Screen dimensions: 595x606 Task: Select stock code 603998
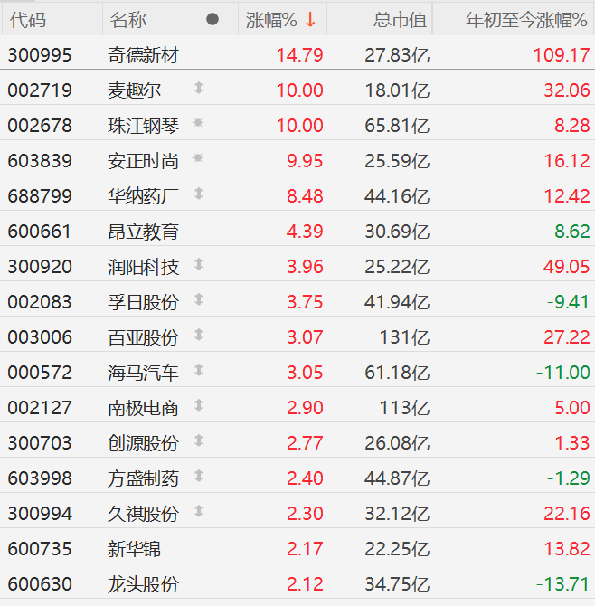click(x=40, y=478)
